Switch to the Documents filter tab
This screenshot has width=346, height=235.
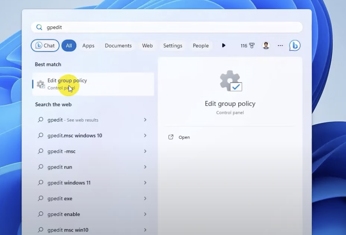[x=118, y=46]
